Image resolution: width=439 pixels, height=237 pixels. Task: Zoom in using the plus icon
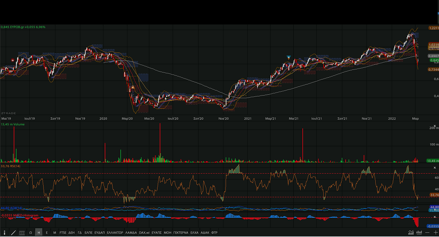pos(435,233)
